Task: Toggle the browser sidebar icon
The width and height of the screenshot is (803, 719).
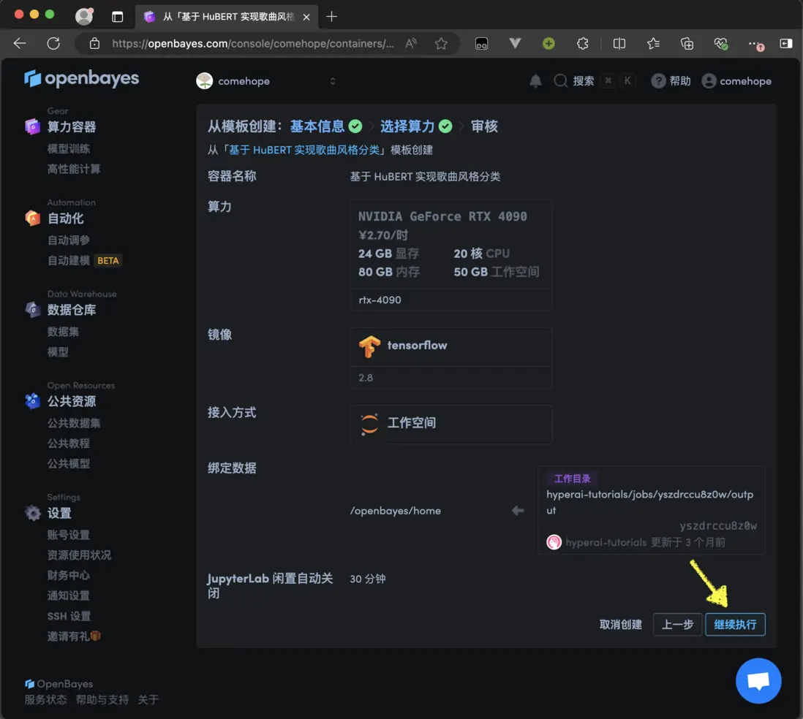Action: click(786, 44)
